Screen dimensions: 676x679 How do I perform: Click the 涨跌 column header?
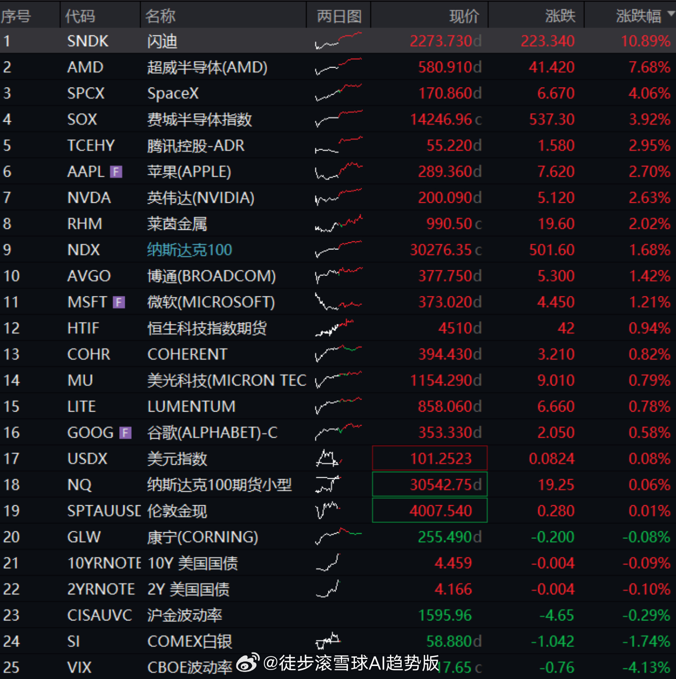pyautogui.click(x=560, y=16)
